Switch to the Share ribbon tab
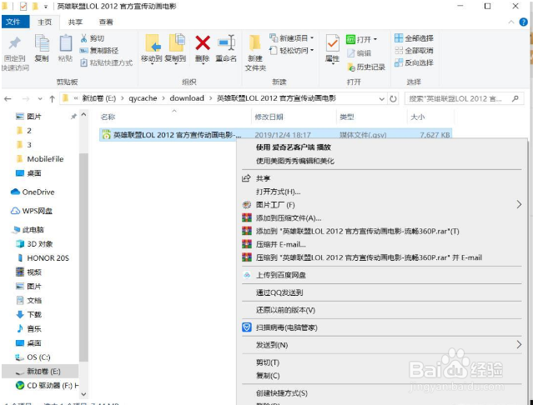This screenshot has width=533, height=405. coord(75,22)
